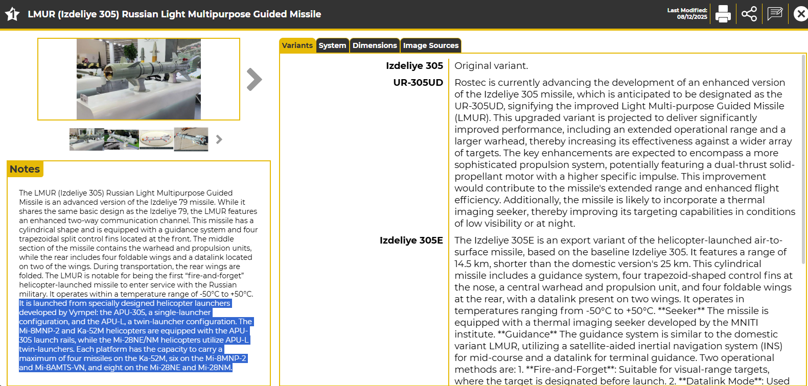
Task: Print this missile record
Action: [x=723, y=14]
